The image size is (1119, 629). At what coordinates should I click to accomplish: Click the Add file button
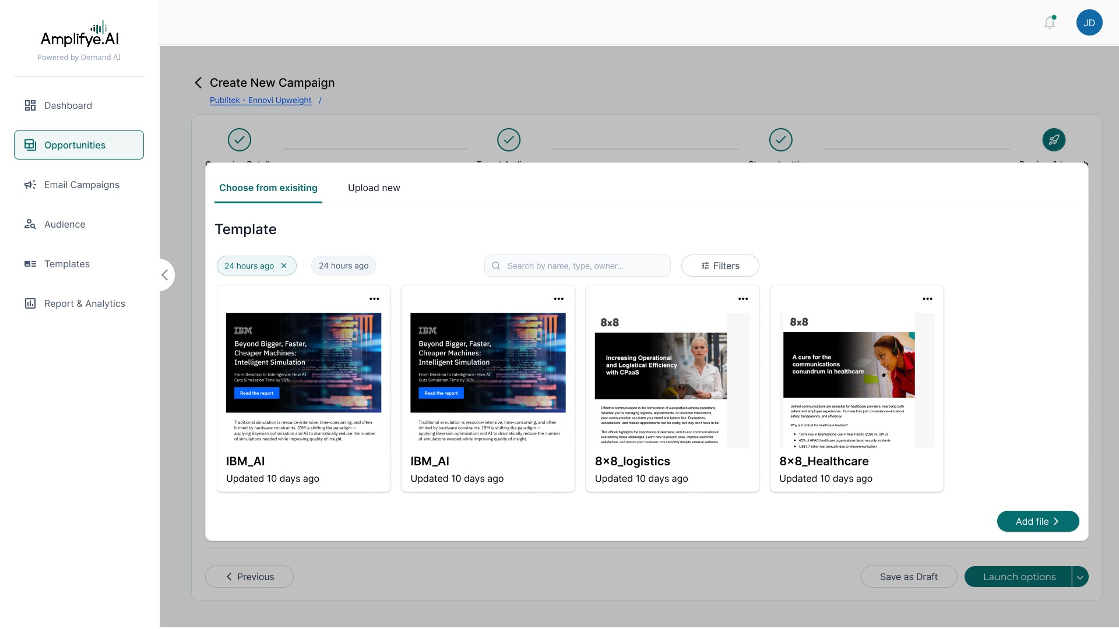[x=1037, y=521]
